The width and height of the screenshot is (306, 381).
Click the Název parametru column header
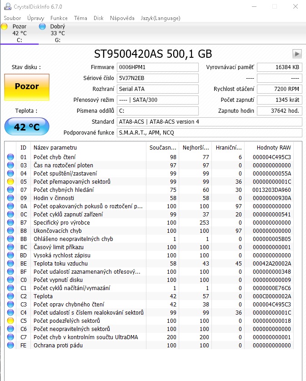coord(89,147)
